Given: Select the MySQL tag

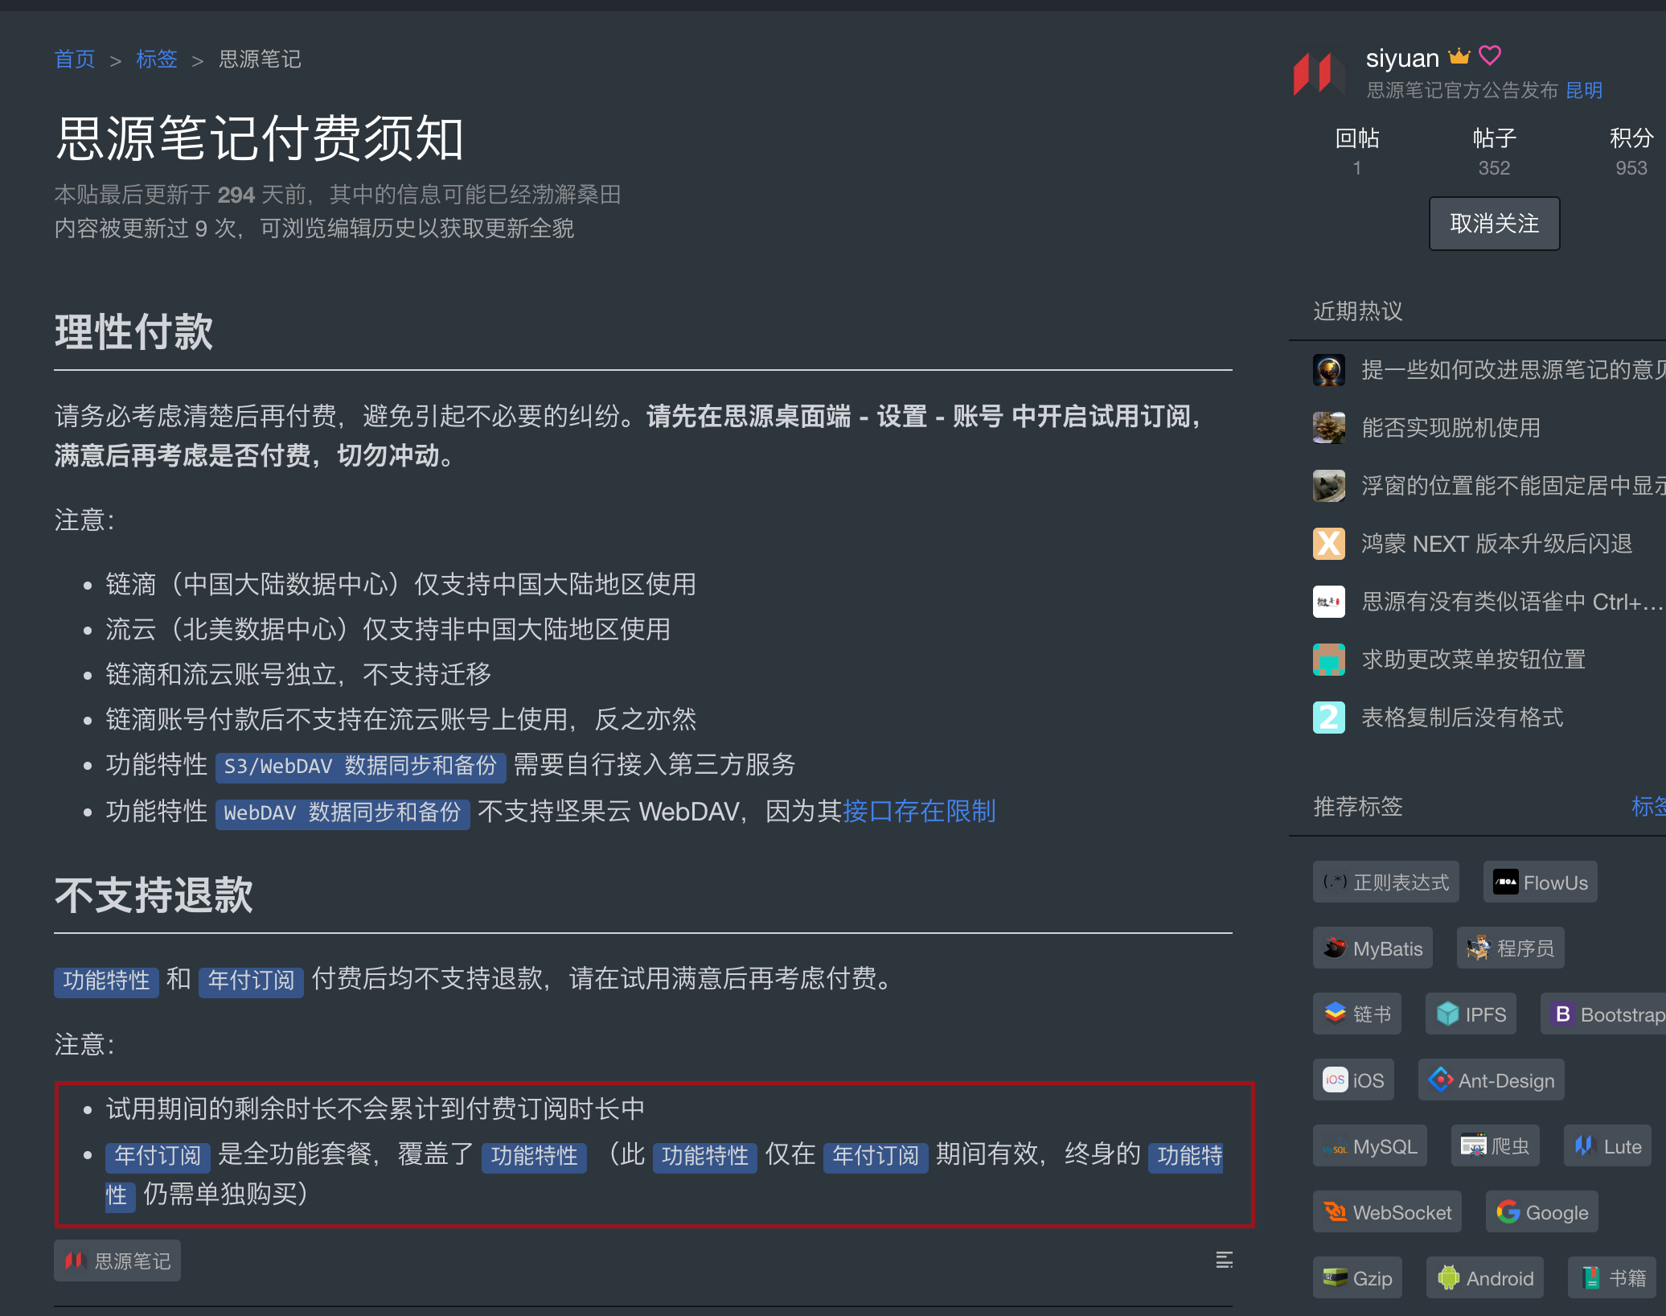Looking at the screenshot, I should pyautogui.click(x=1370, y=1146).
